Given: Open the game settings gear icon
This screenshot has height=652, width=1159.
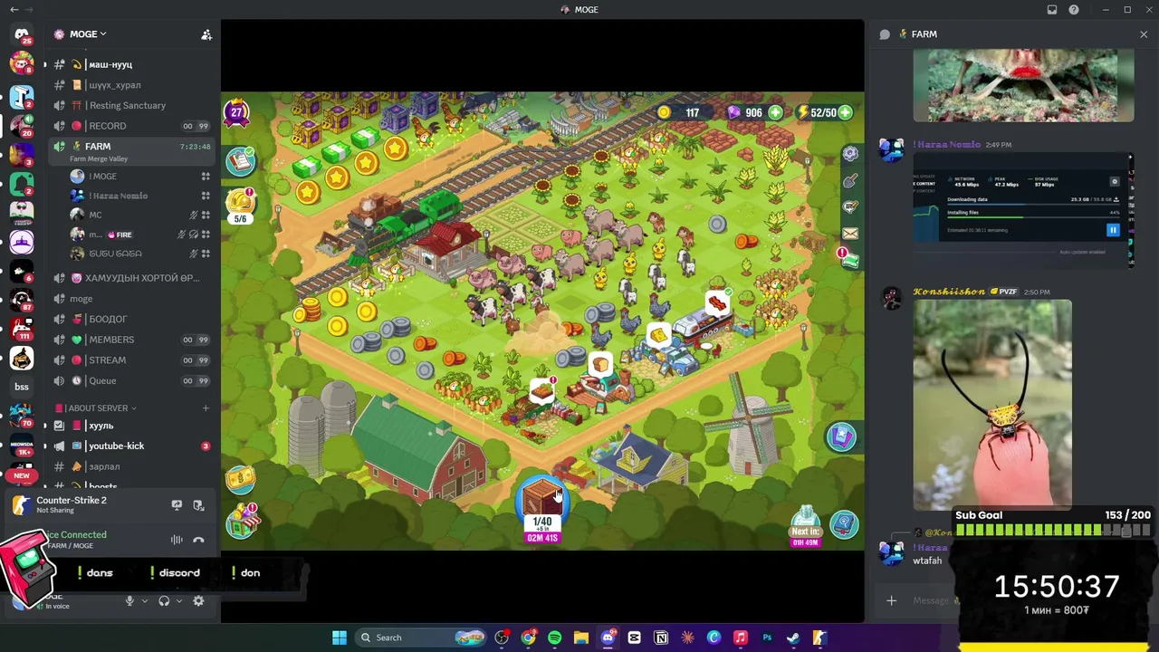Looking at the screenshot, I should tap(850, 154).
